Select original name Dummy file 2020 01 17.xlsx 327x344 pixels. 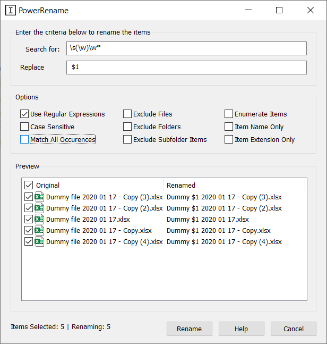tap(88, 220)
